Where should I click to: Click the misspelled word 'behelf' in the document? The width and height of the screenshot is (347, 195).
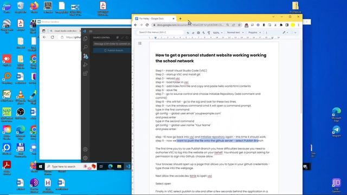point(218,152)
